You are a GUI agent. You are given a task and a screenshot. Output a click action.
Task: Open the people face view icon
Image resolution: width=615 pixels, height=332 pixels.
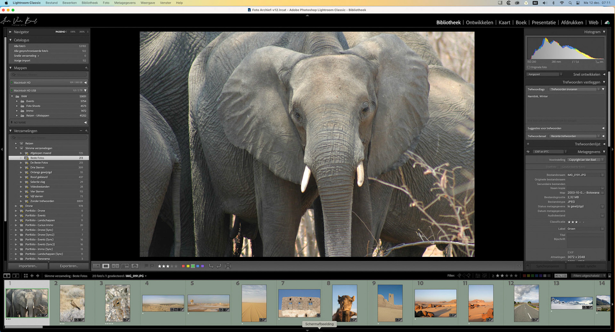pyautogui.click(x=135, y=266)
